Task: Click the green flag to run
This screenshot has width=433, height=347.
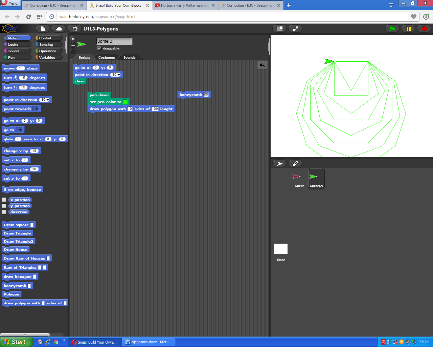Action: [x=392, y=29]
